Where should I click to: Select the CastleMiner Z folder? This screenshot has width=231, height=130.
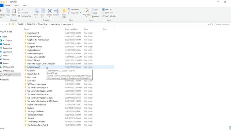pos(33,33)
